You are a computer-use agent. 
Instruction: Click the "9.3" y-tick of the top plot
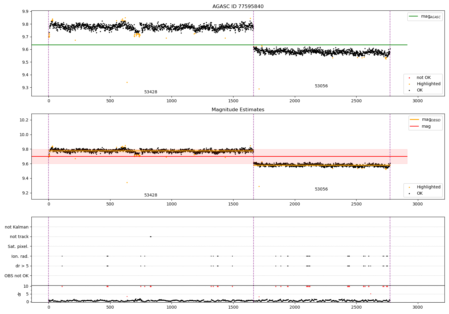(x=25, y=88)
